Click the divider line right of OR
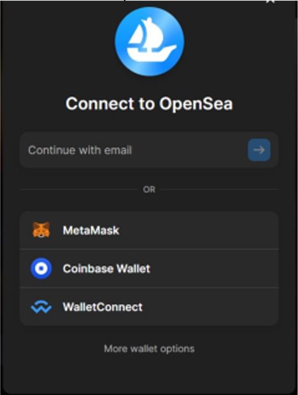Image resolution: width=298 pixels, height=395 pixels. pyautogui.click(x=220, y=189)
